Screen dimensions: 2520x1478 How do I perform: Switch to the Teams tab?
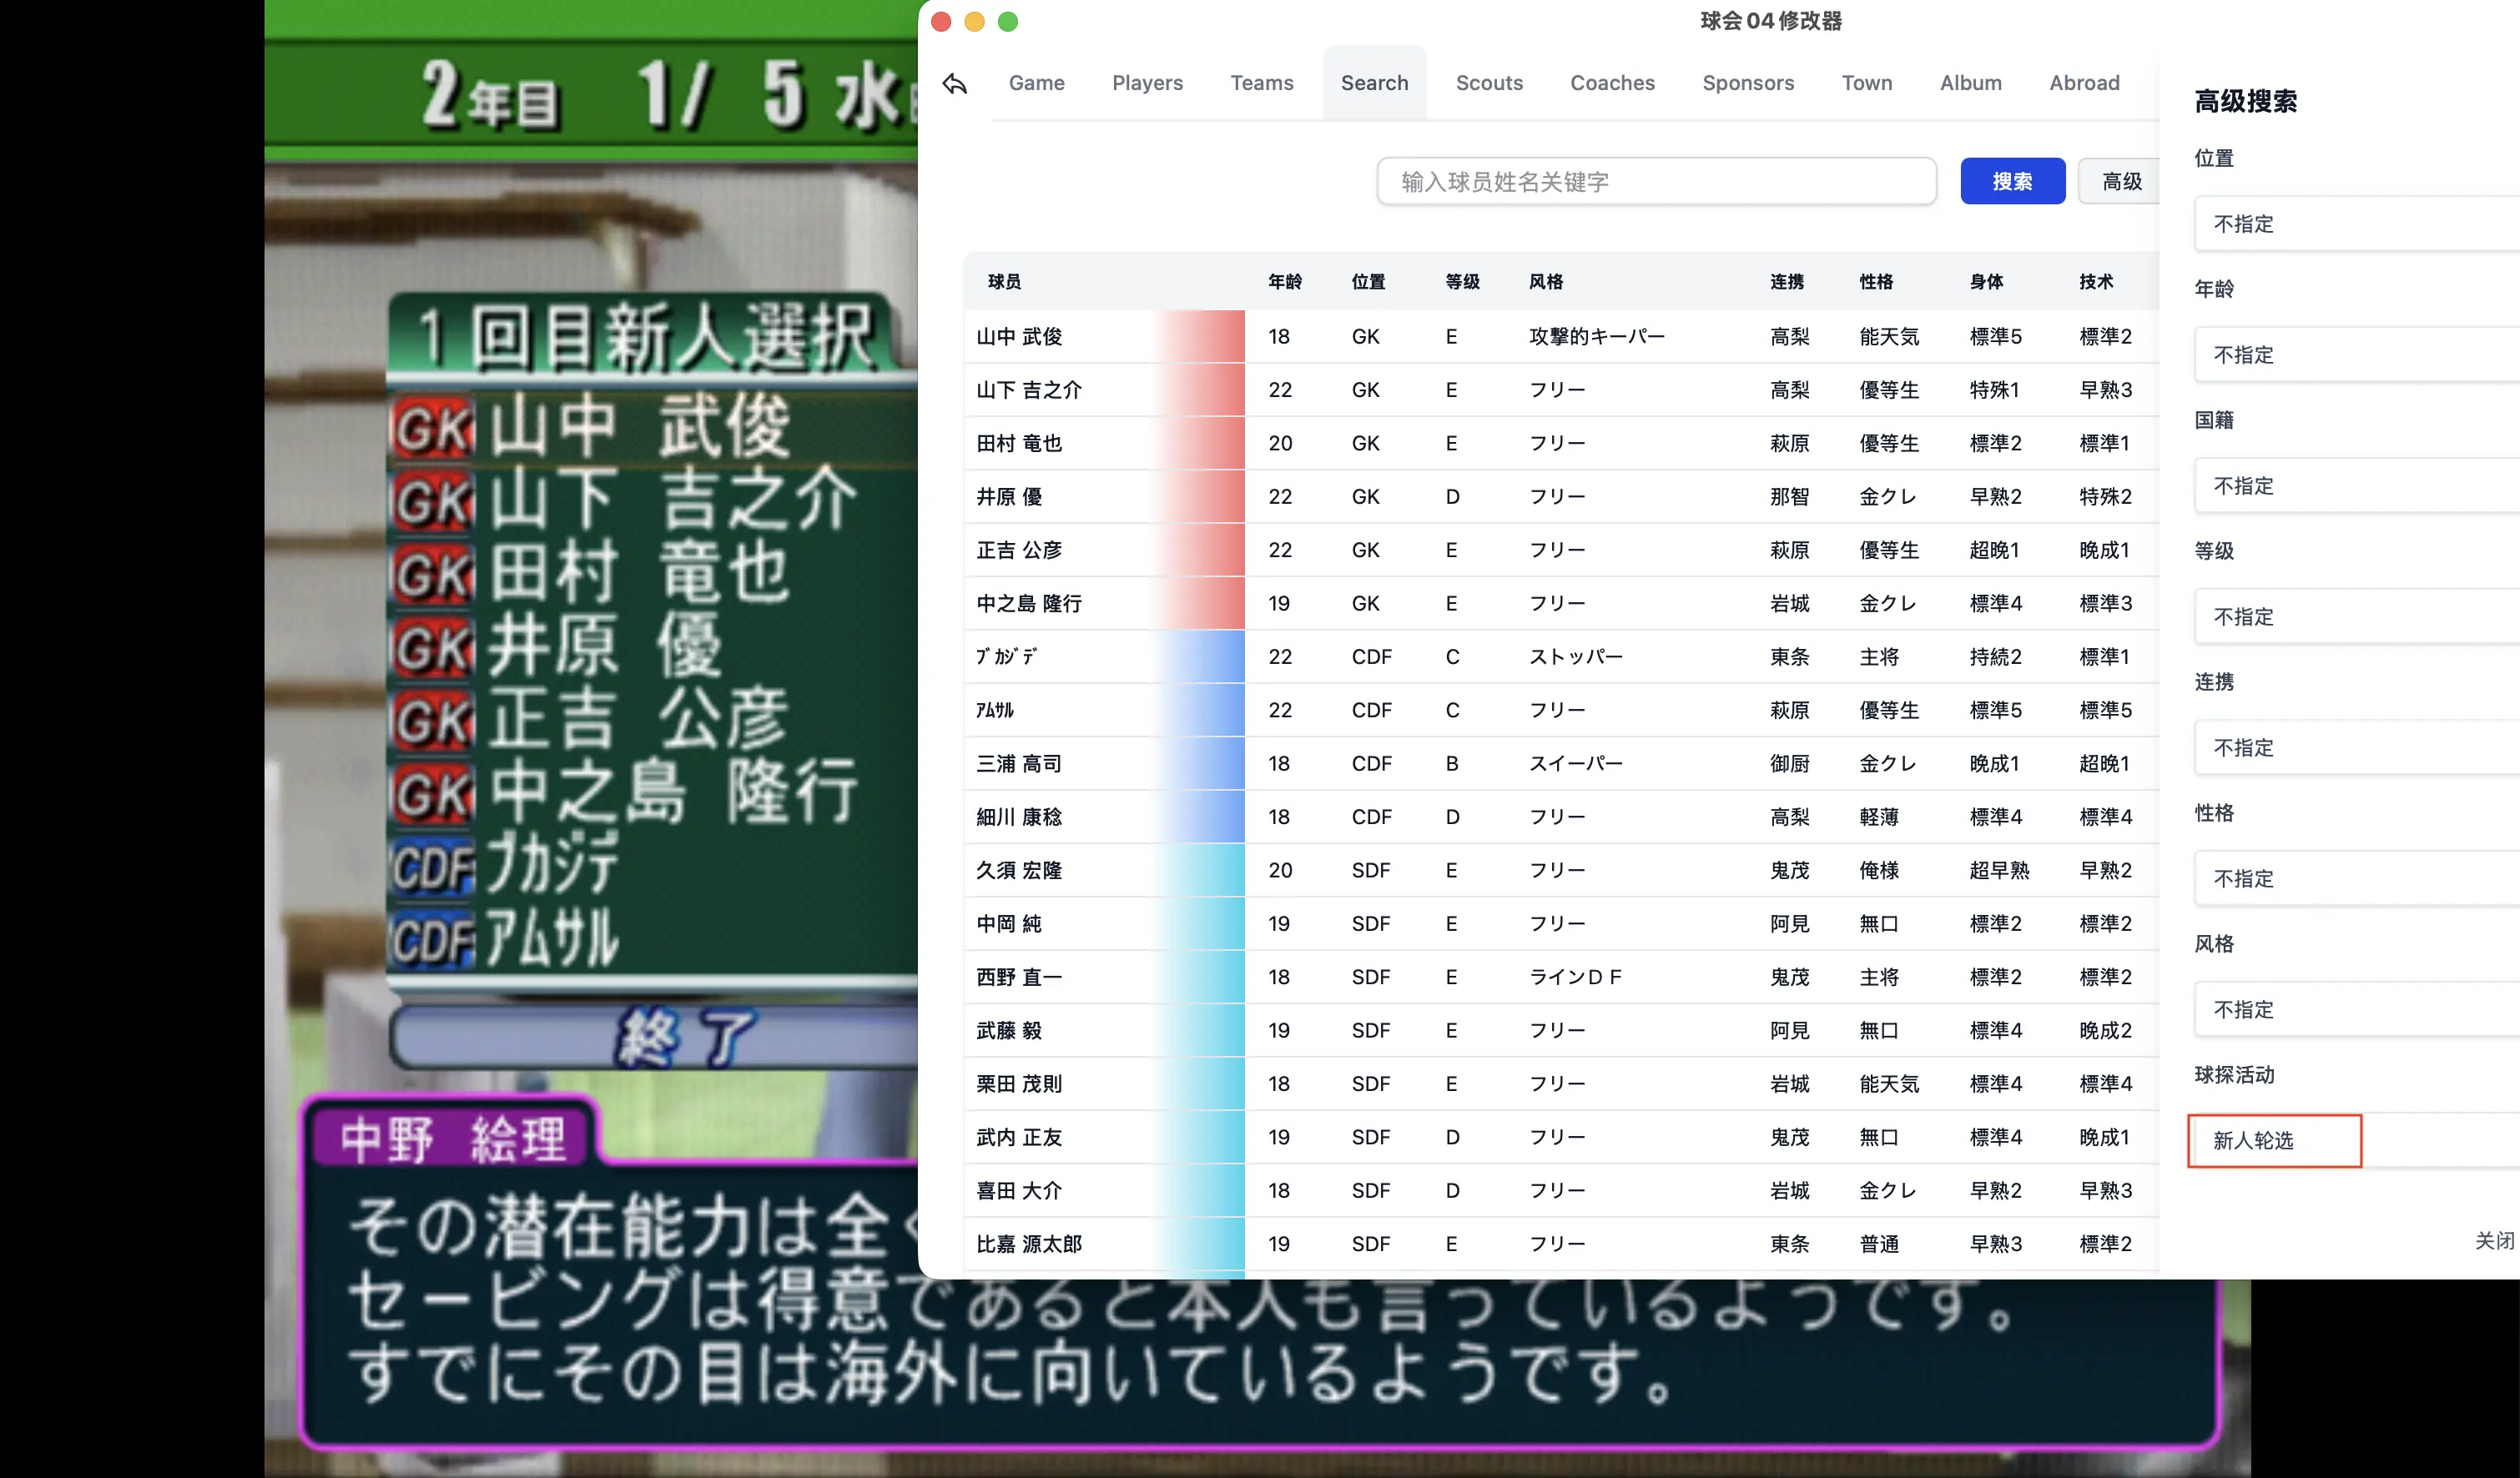point(1262,84)
